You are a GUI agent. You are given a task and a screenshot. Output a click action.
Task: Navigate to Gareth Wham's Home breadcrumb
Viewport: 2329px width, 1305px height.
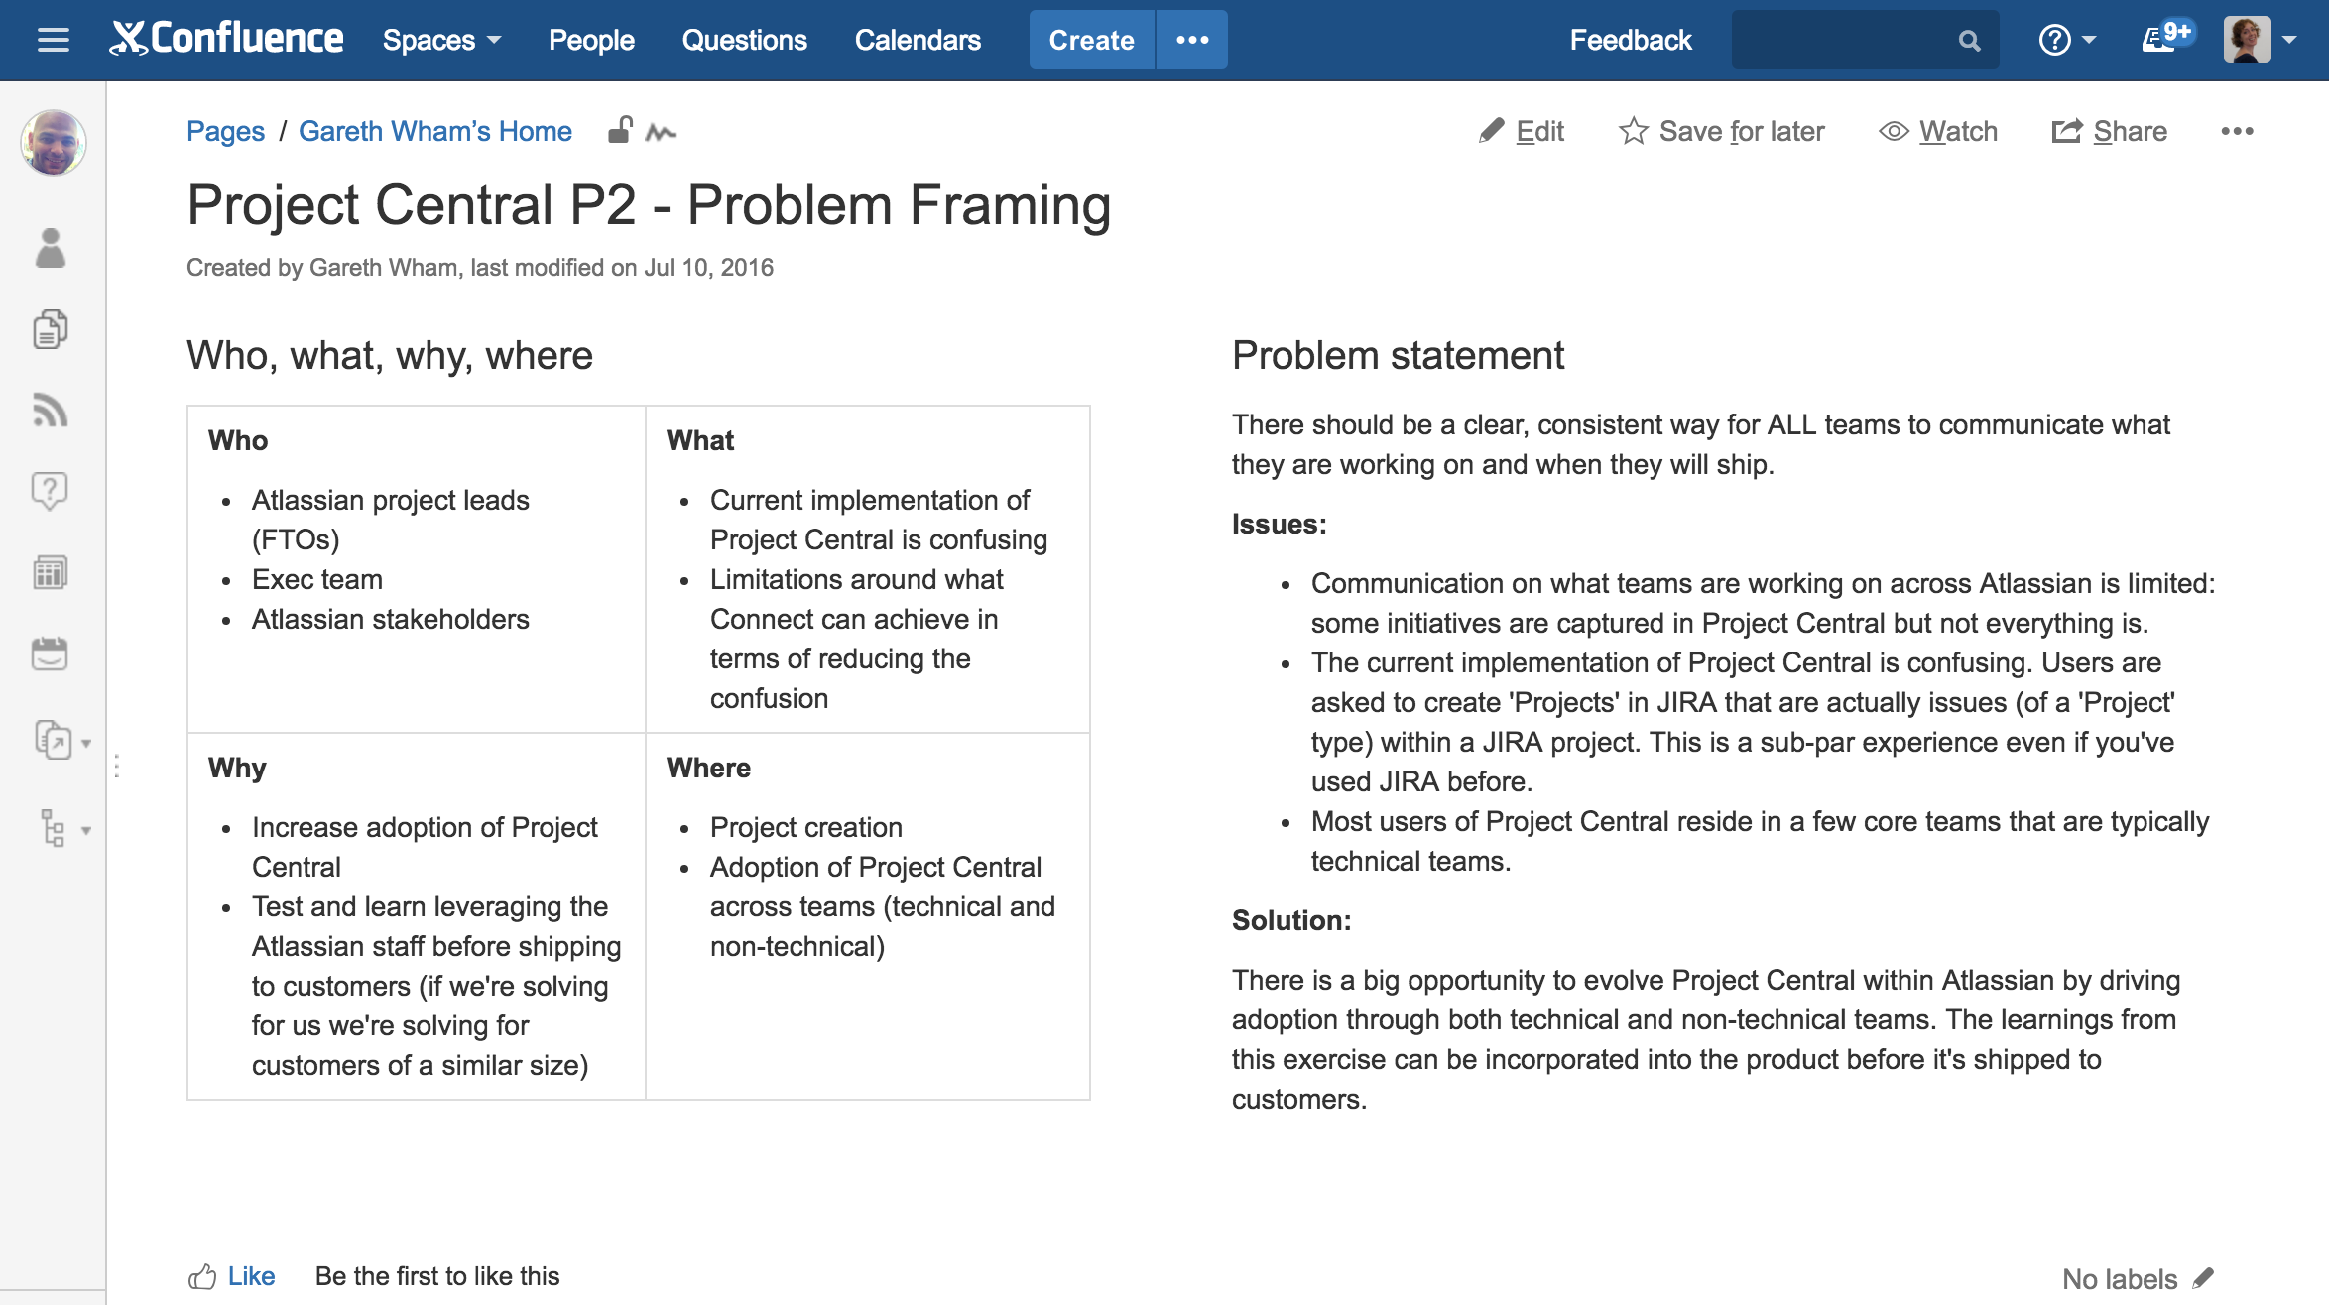point(435,130)
